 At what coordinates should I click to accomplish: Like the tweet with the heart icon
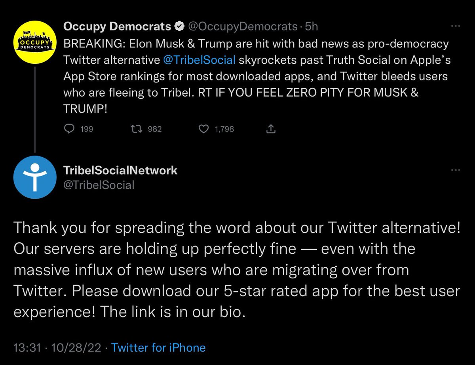[203, 129]
